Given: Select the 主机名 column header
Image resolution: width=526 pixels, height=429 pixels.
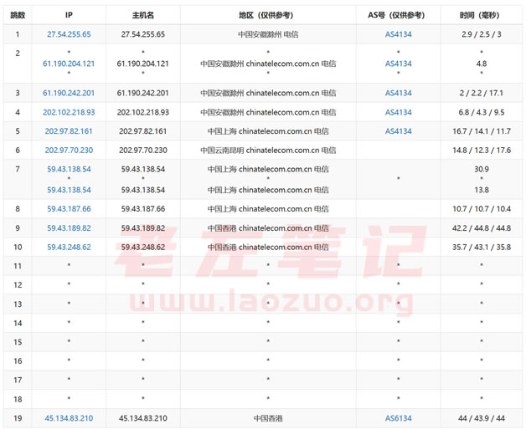Looking at the screenshot, I should pos(143,15).
